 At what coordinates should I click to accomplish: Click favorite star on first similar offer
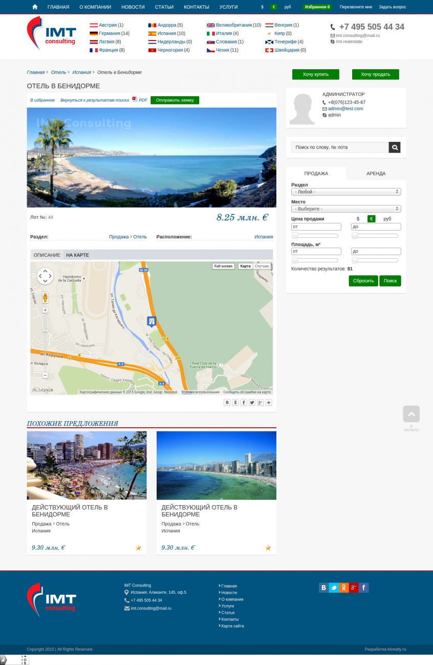pyautogui.click(x=138, y=548)
